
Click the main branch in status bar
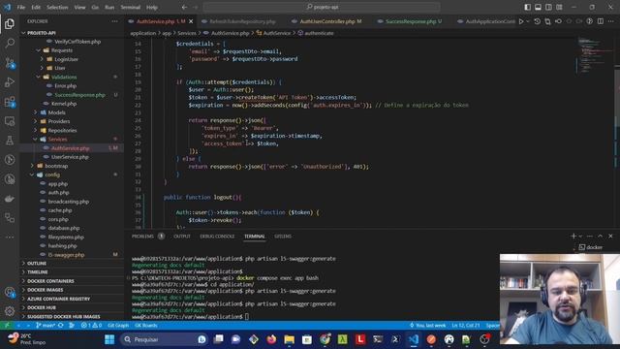tap(46, 326)
